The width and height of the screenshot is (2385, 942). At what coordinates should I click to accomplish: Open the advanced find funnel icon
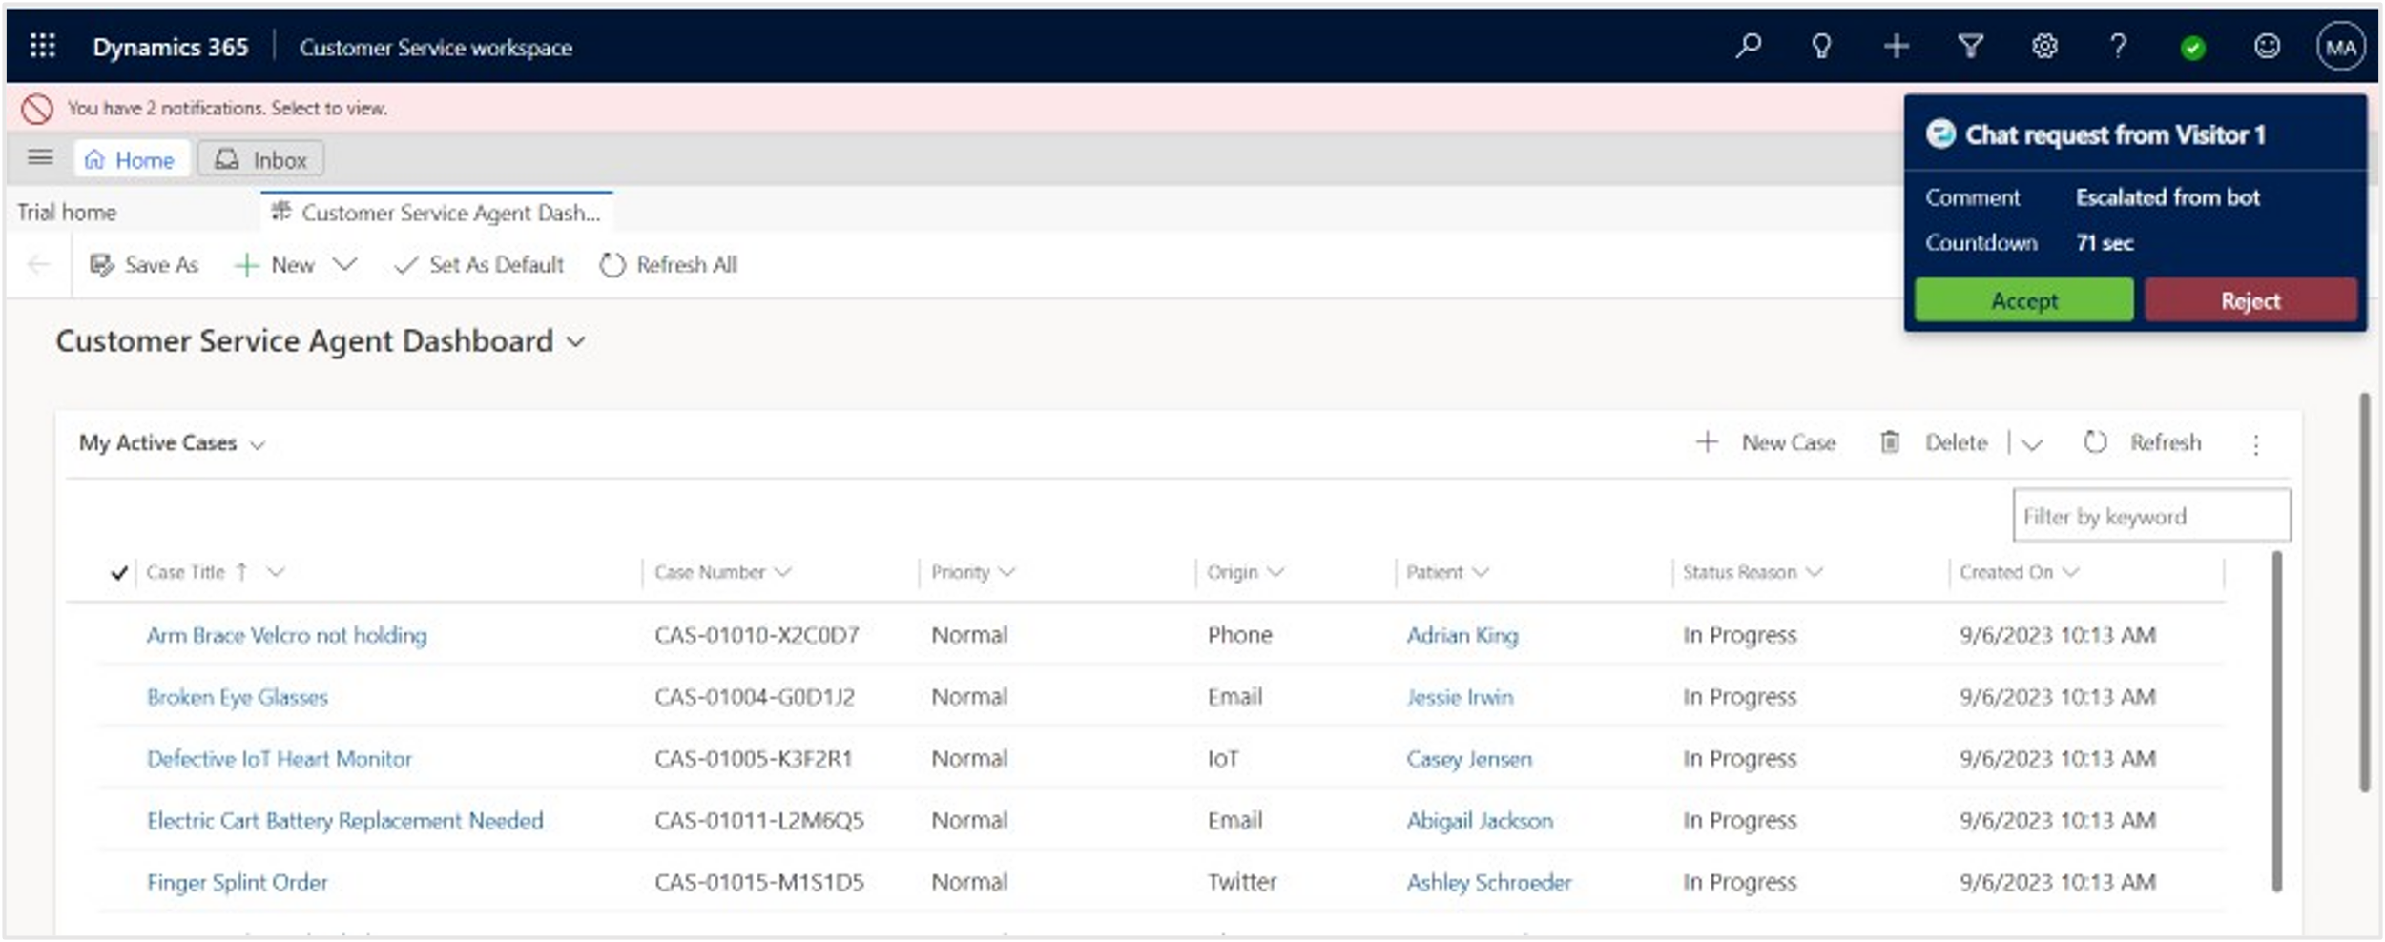point(1970,46)
